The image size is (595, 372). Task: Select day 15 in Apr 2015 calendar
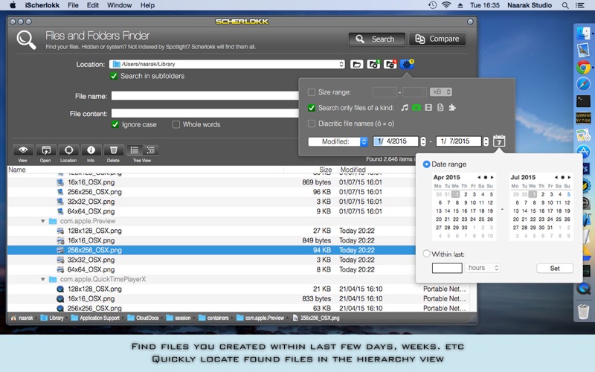[x=456, y=211]
